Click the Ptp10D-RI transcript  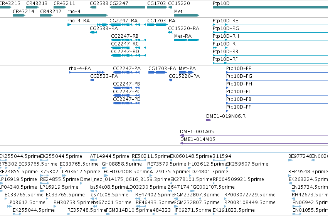(x=270, y=48)
